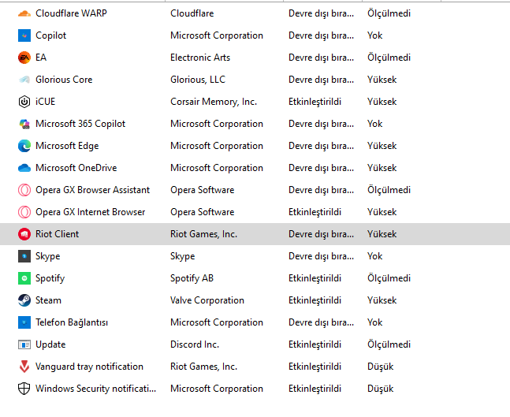Click the Windows Security shield icon
This screenshot has width=510, height=417.
pyautogui.click(x=24, y=389)
